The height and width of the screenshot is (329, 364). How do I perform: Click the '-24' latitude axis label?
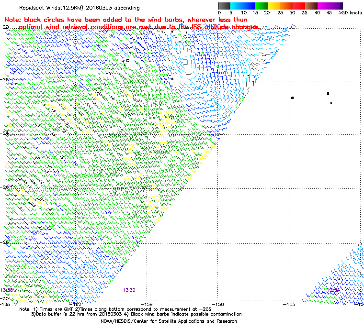tap(5, 133)
